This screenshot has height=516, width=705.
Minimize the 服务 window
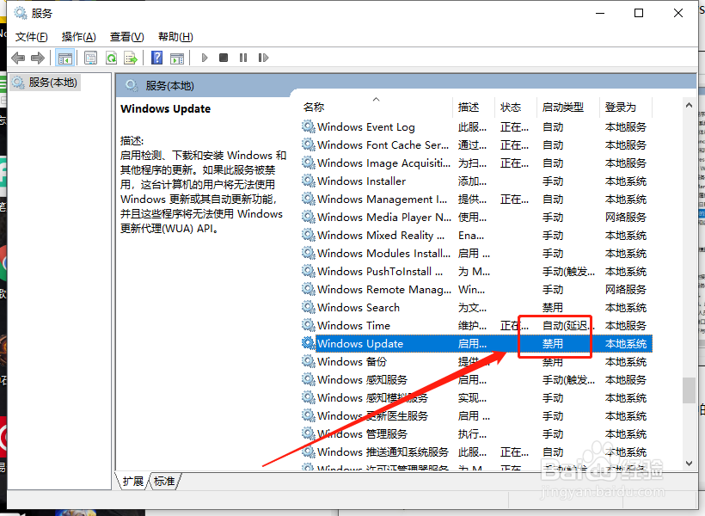[x=600, y=13]
